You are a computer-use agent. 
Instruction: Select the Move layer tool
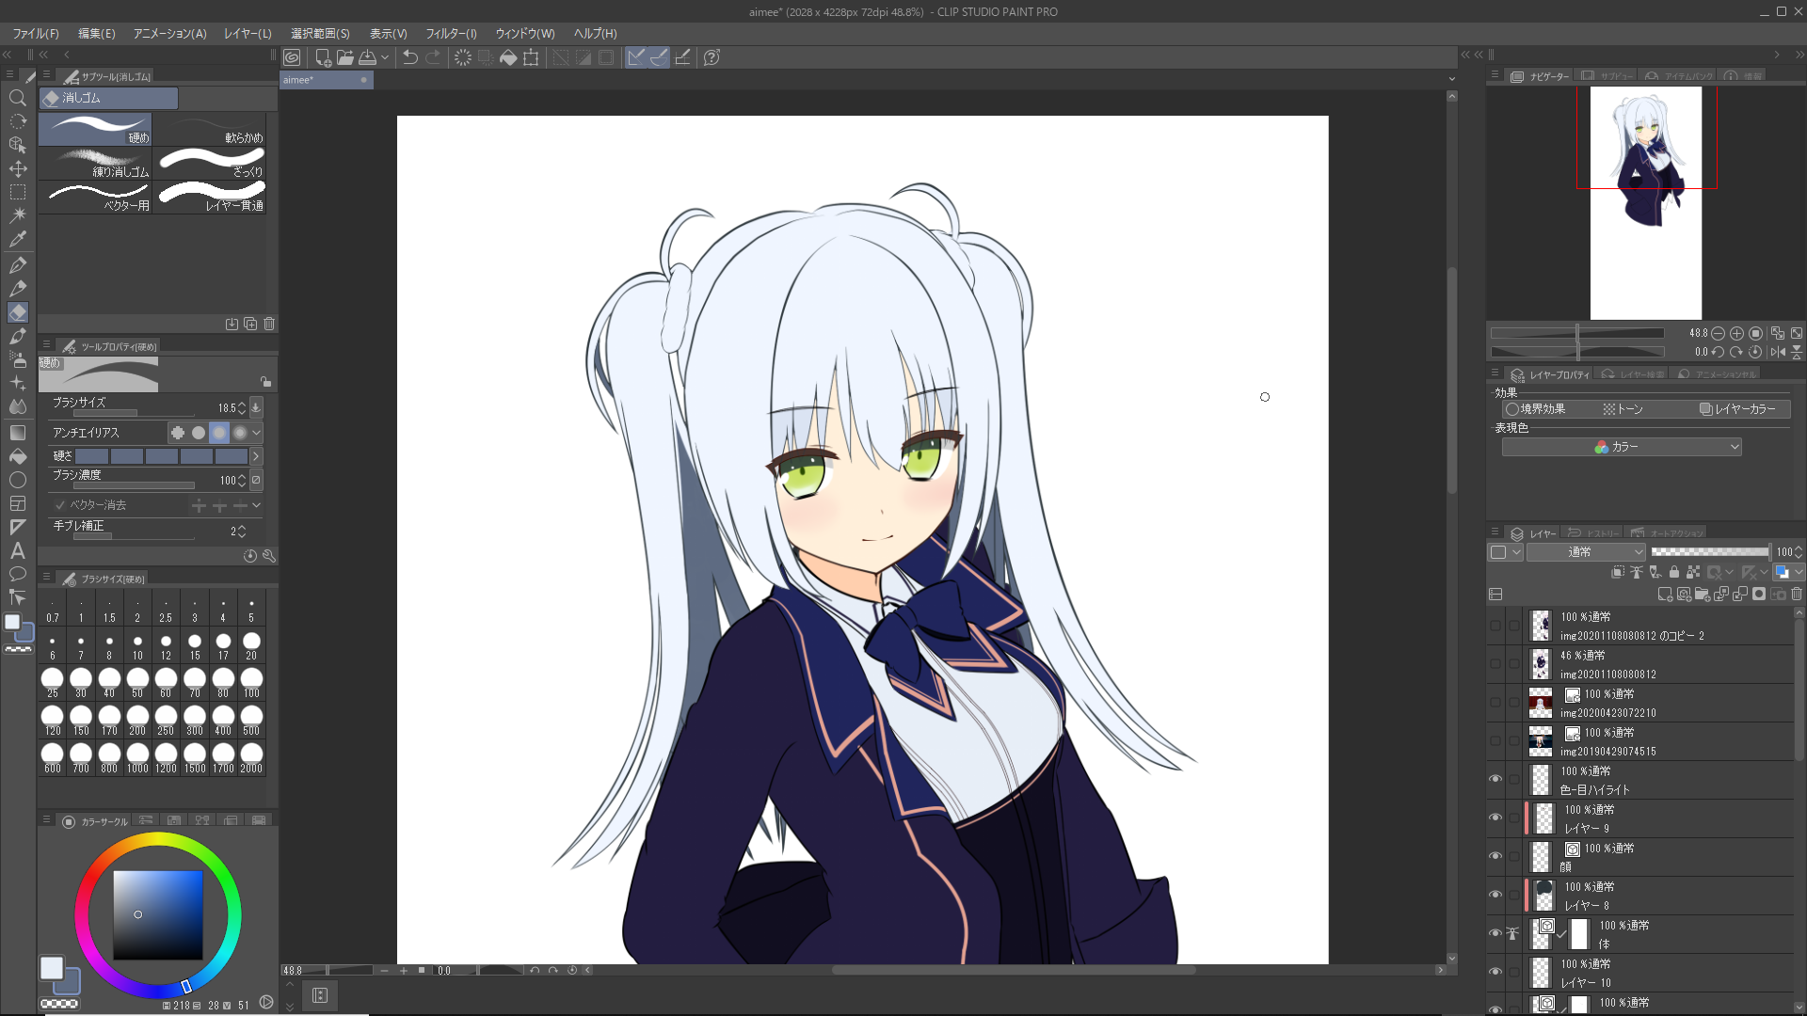[17, 169]
